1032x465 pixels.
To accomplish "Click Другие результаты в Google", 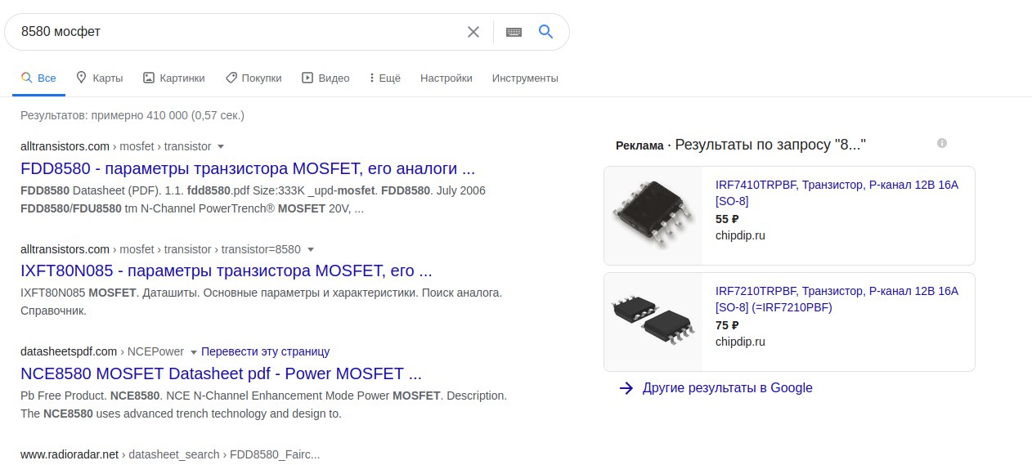I will (x=728, y=388).
